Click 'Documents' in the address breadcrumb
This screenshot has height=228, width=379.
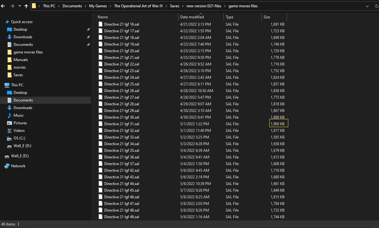72,6
